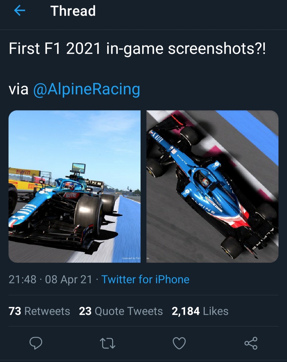Open the share icon menu
Viewport: 287px width, 362px height.
251,343
